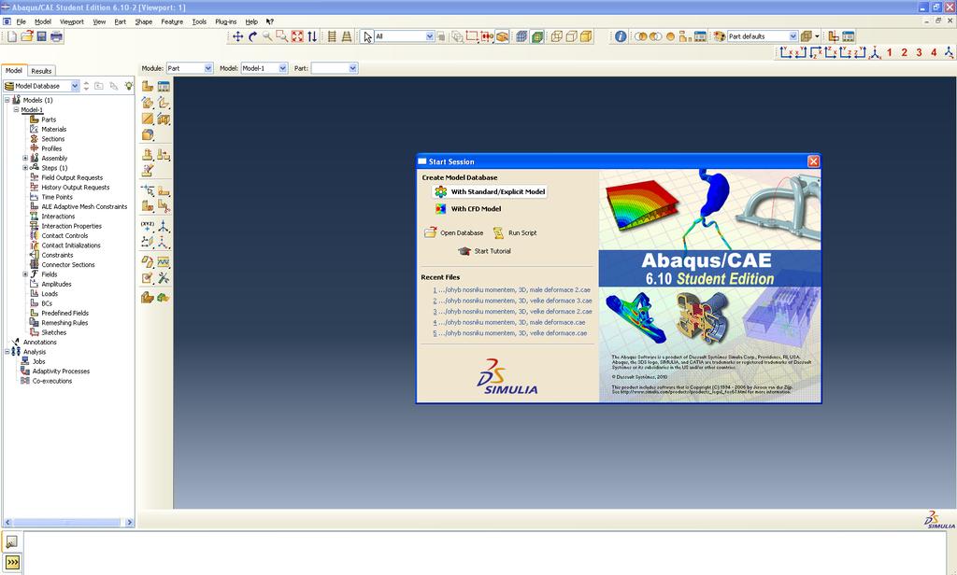Click the Save Model Database icon
The width and height of the screenshot is (957, 575).
(41, 36)
